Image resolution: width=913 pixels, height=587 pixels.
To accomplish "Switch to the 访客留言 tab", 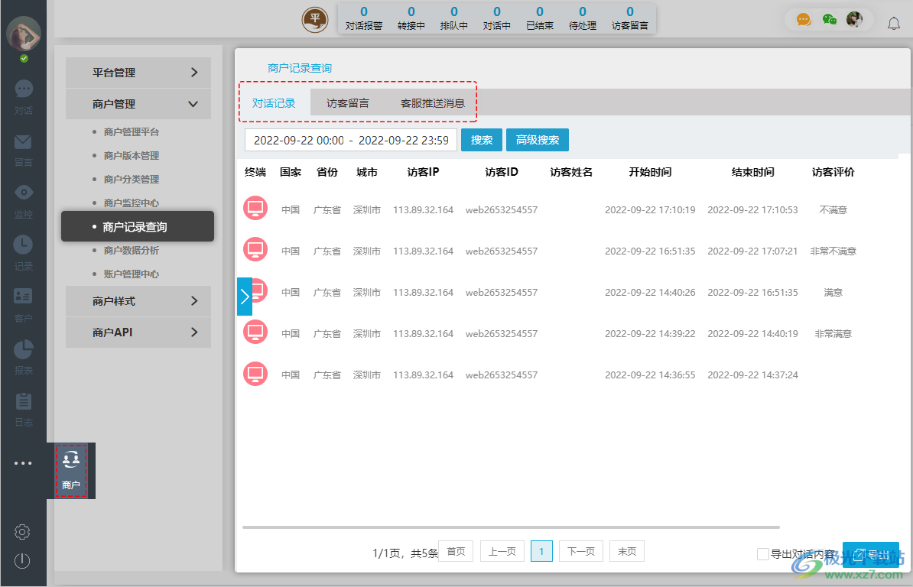I will tap(346, 102).
